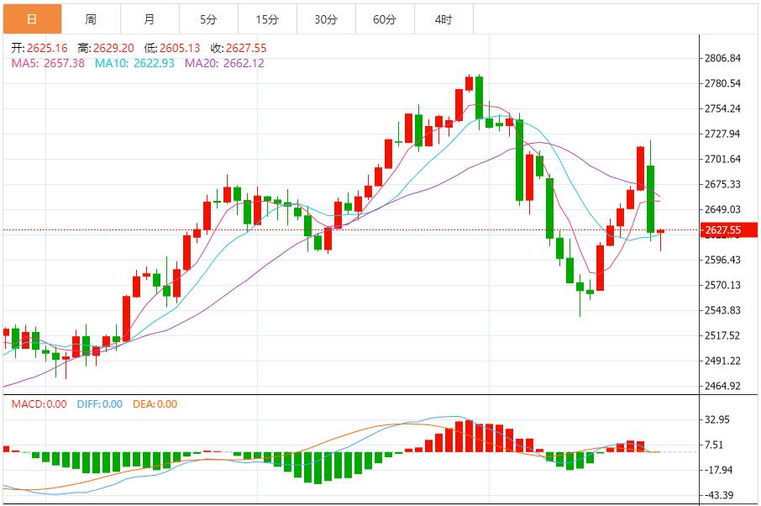Click the 2806.84 price axis label
The height and width of the screenshot is (506, 761).
(x=722, y=58)
